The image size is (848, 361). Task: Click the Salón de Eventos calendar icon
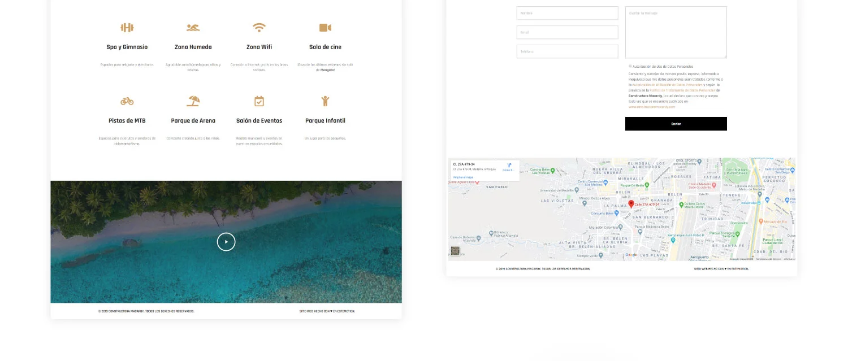pos(259,101)
